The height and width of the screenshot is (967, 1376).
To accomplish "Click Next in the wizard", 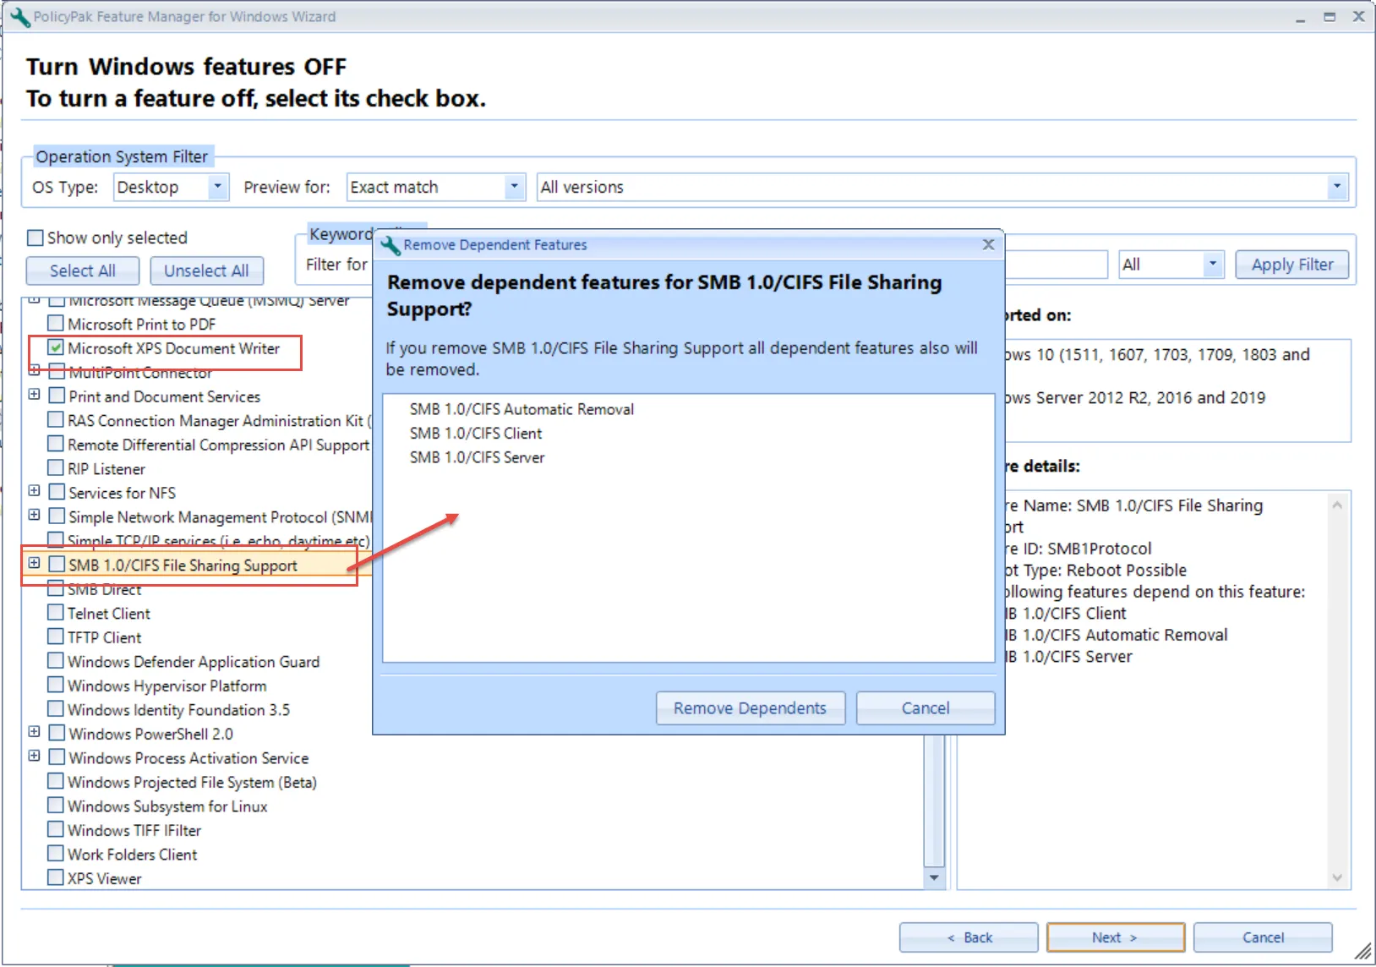I will coord(1115,937).
